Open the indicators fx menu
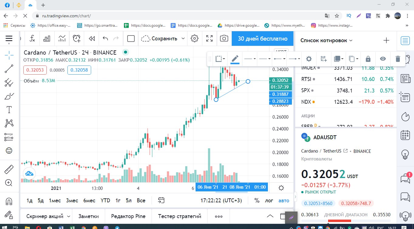414x229 pixels. coord(32,39)
